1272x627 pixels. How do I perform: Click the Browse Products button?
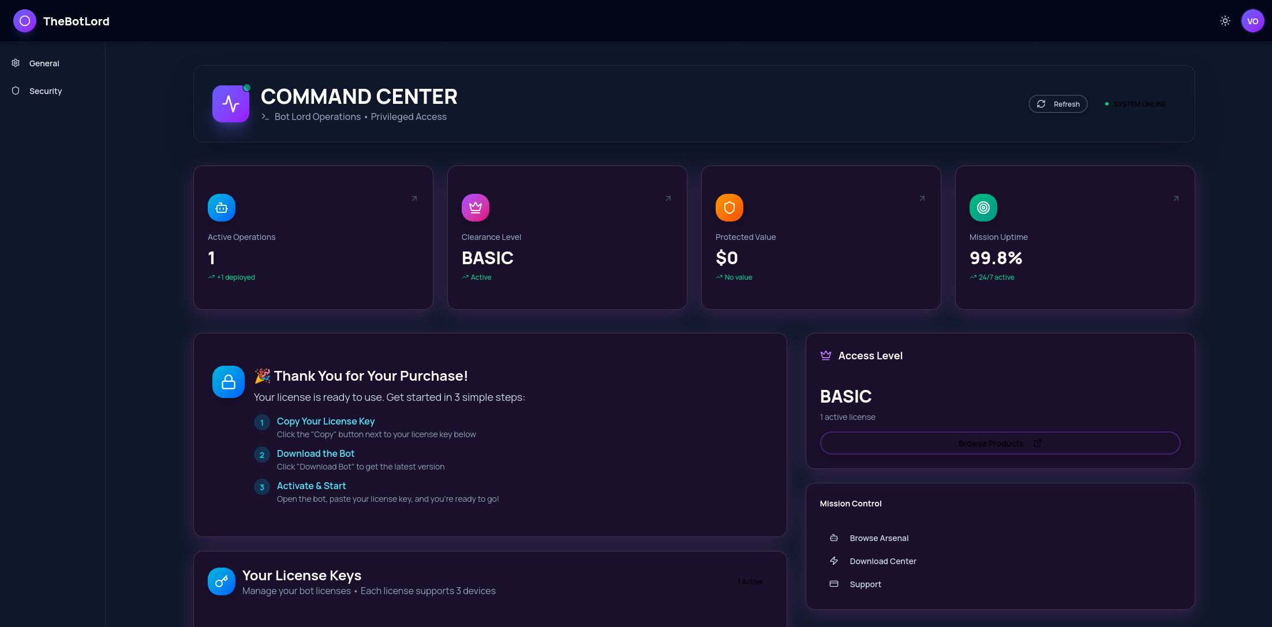1000,443
